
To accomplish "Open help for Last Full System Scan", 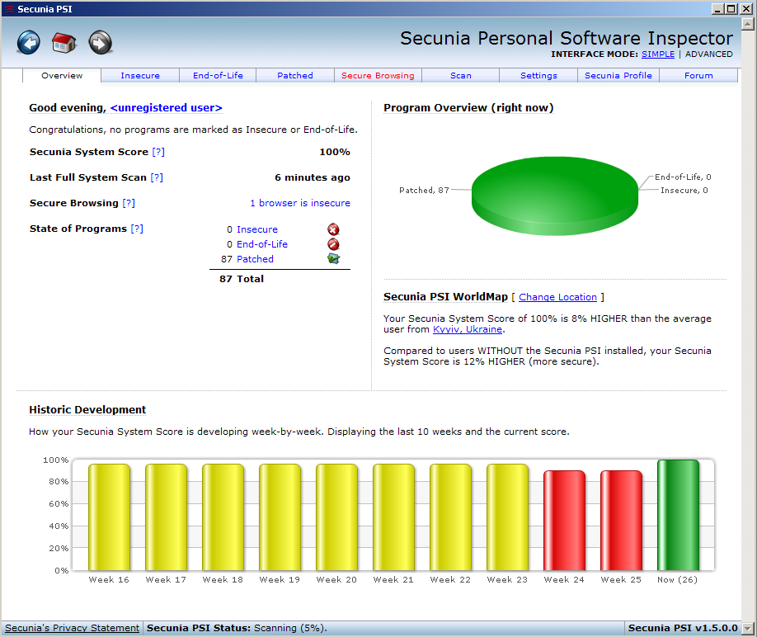I will point(157,177).
